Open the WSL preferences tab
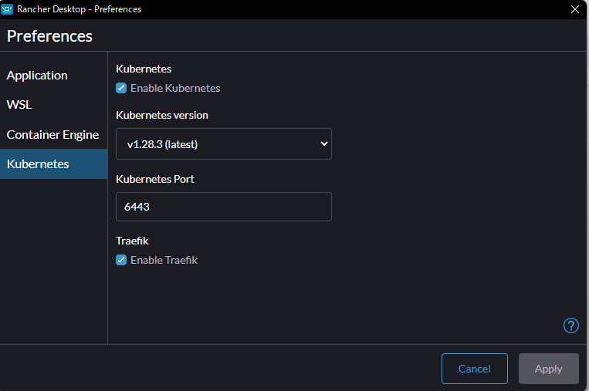 19,105
